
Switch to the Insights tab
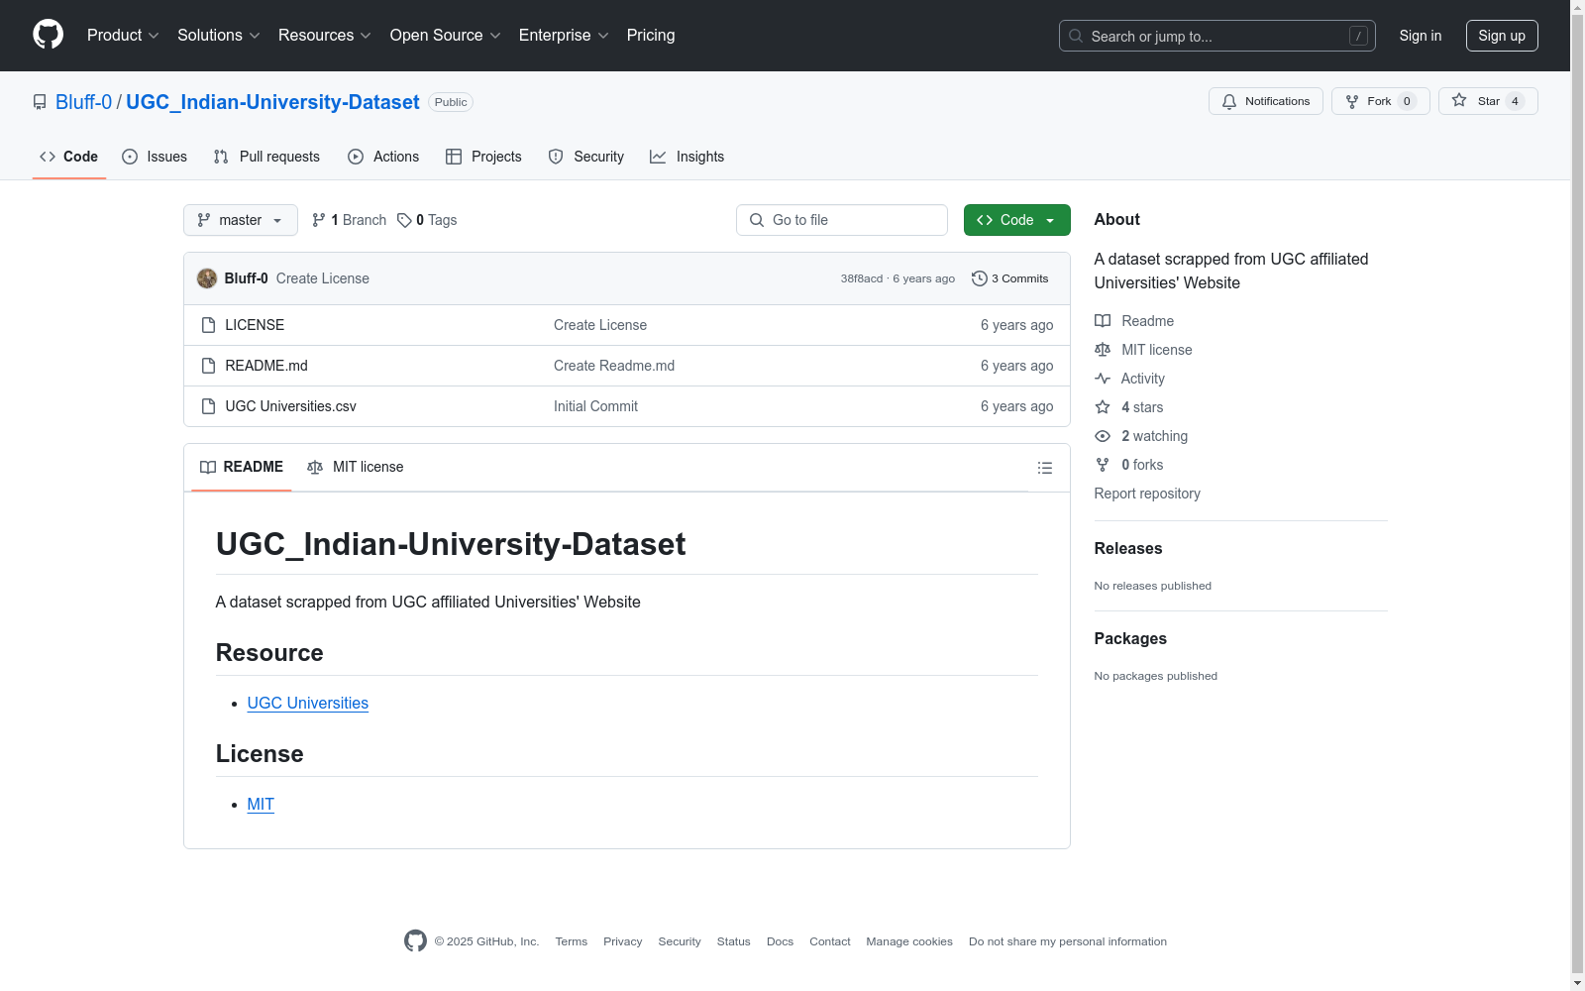click(x=687, y=157)
